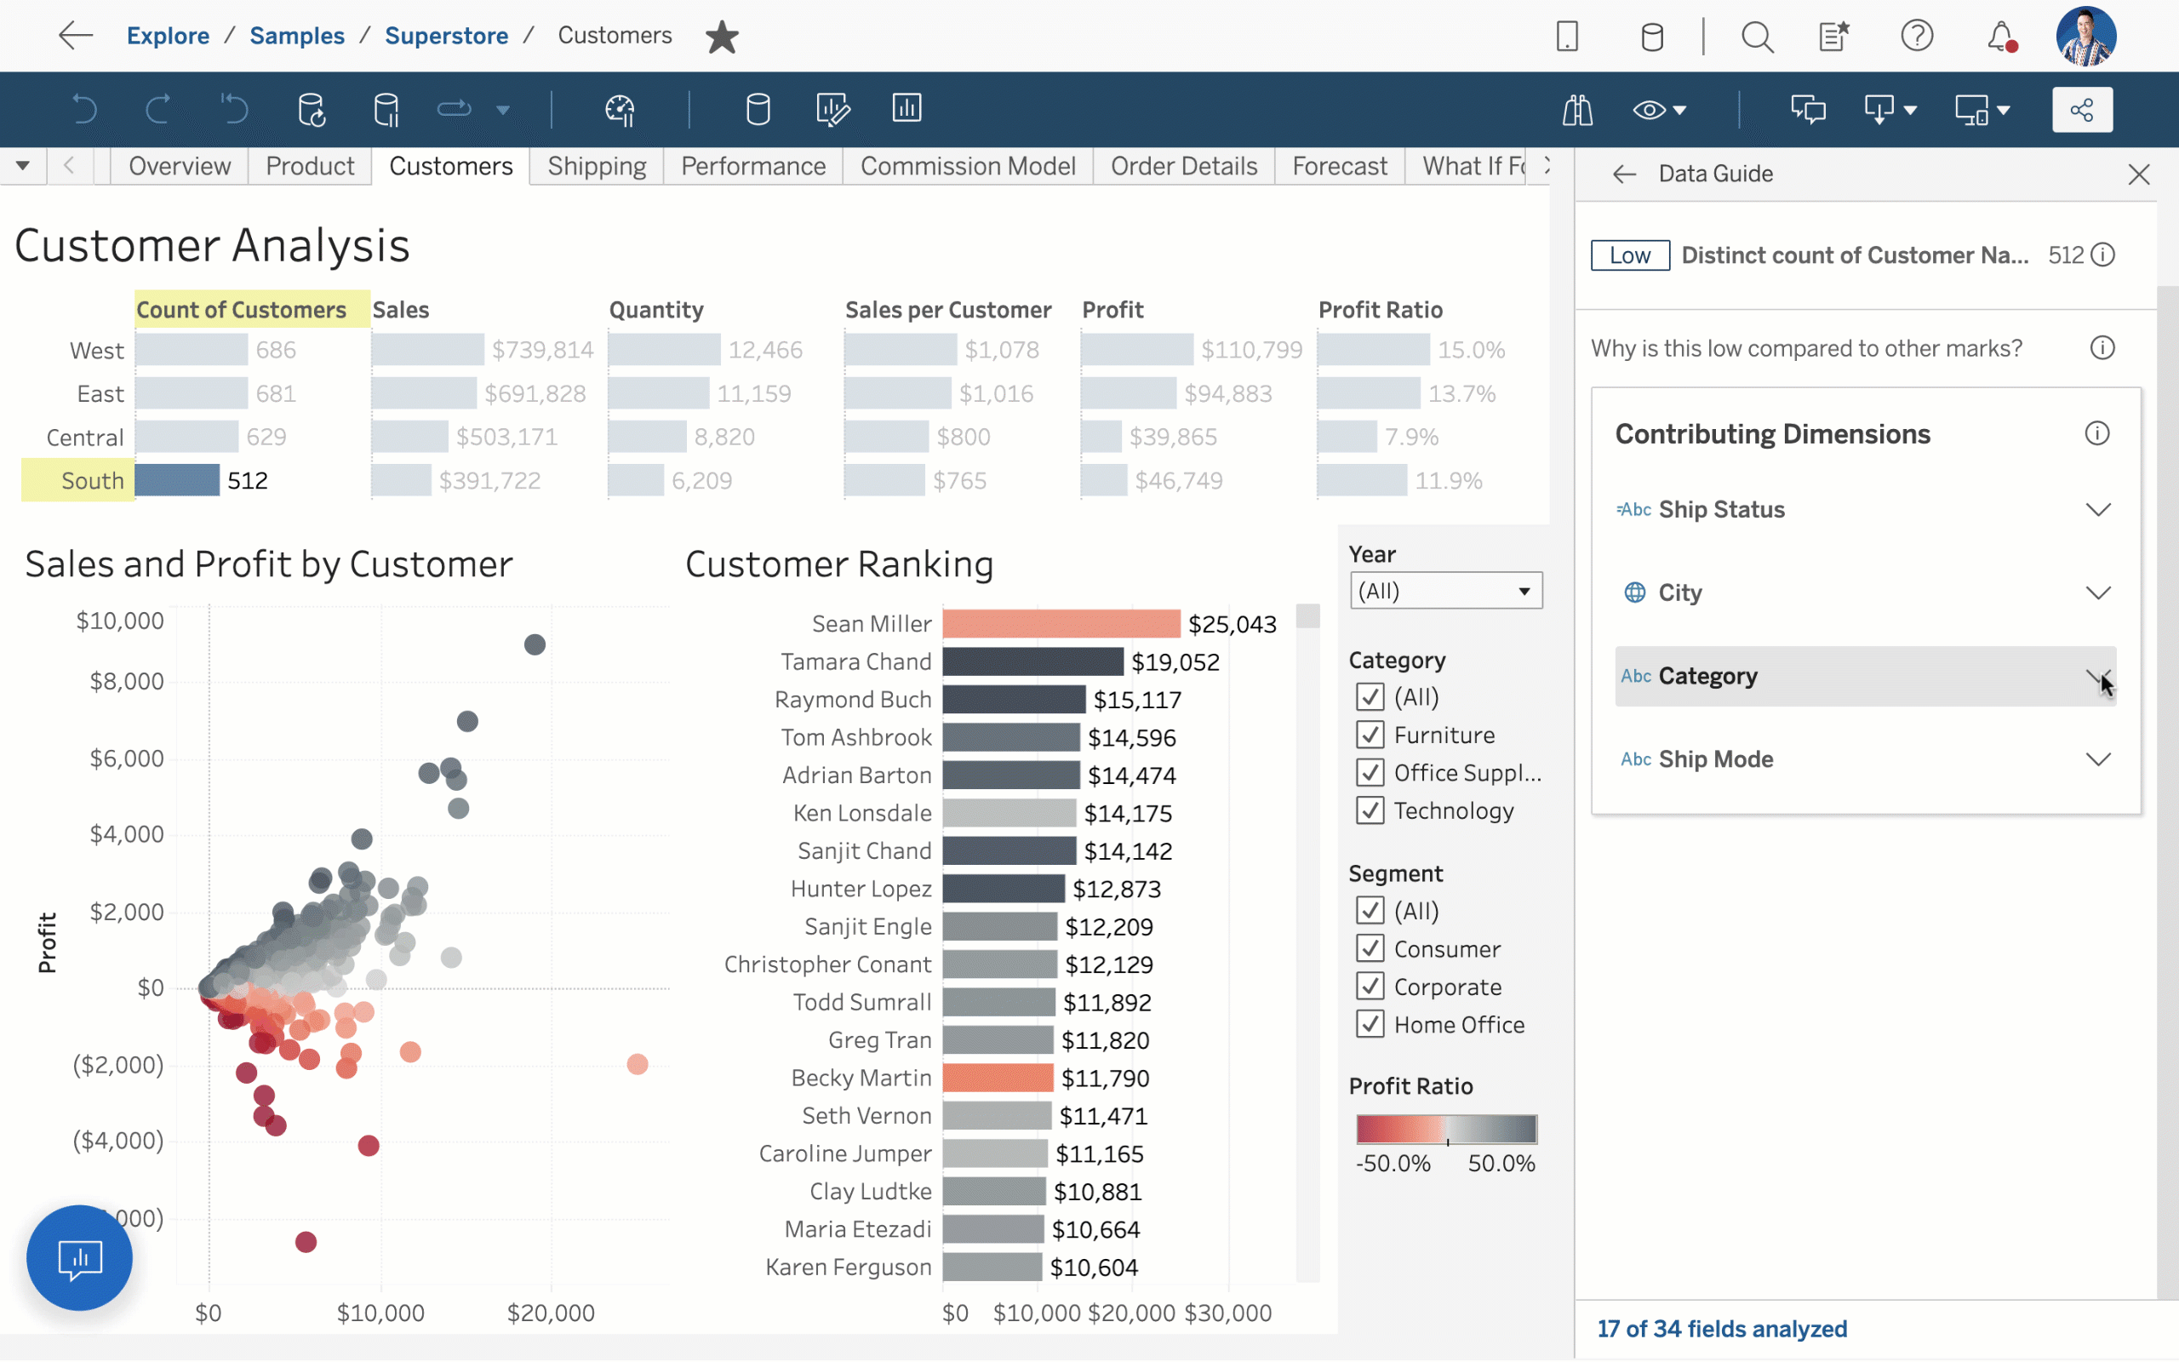Click the Tableau Assistant chat icon
The width and height of the screenshot is (2179, 1362).
[x=80, y=1258]
